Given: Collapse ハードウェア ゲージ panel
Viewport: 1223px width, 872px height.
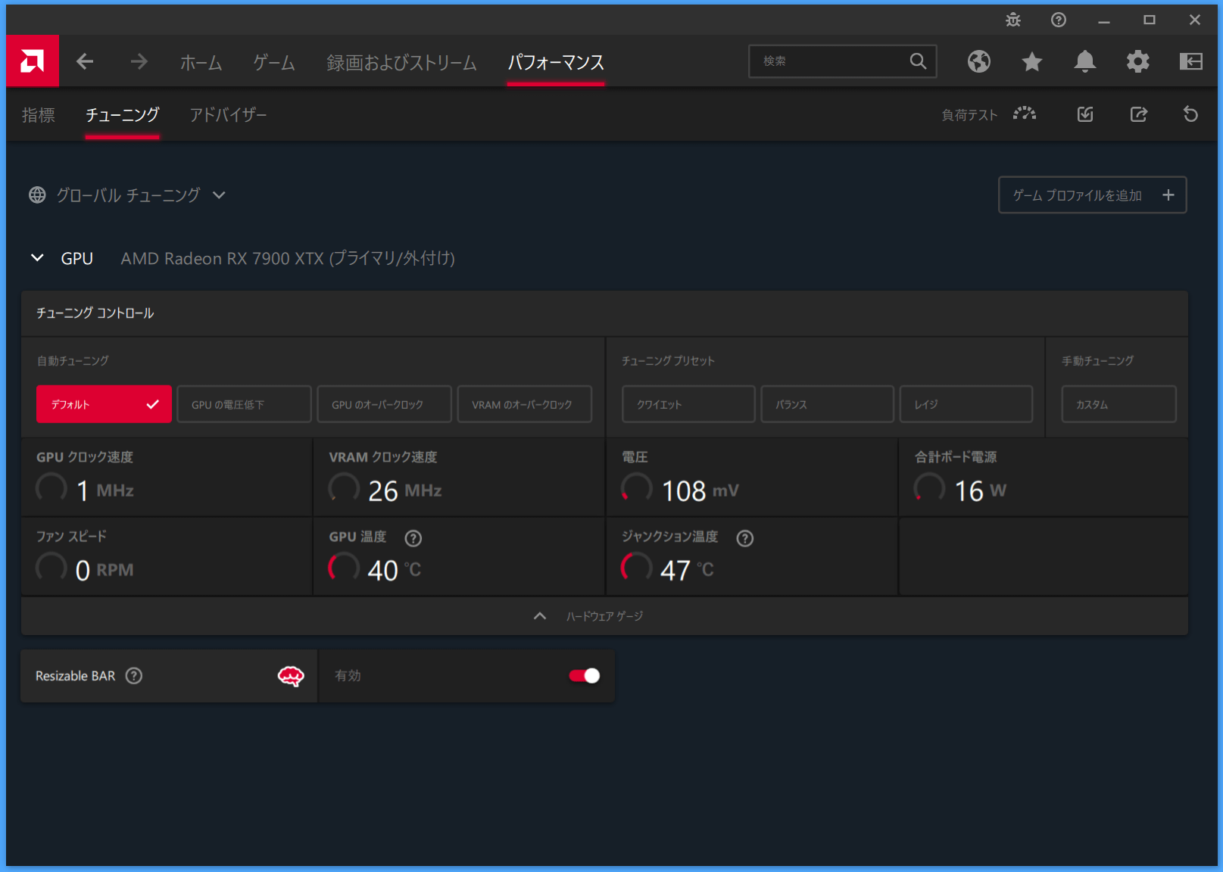Looking at the screenshot, I should (540, 616).
